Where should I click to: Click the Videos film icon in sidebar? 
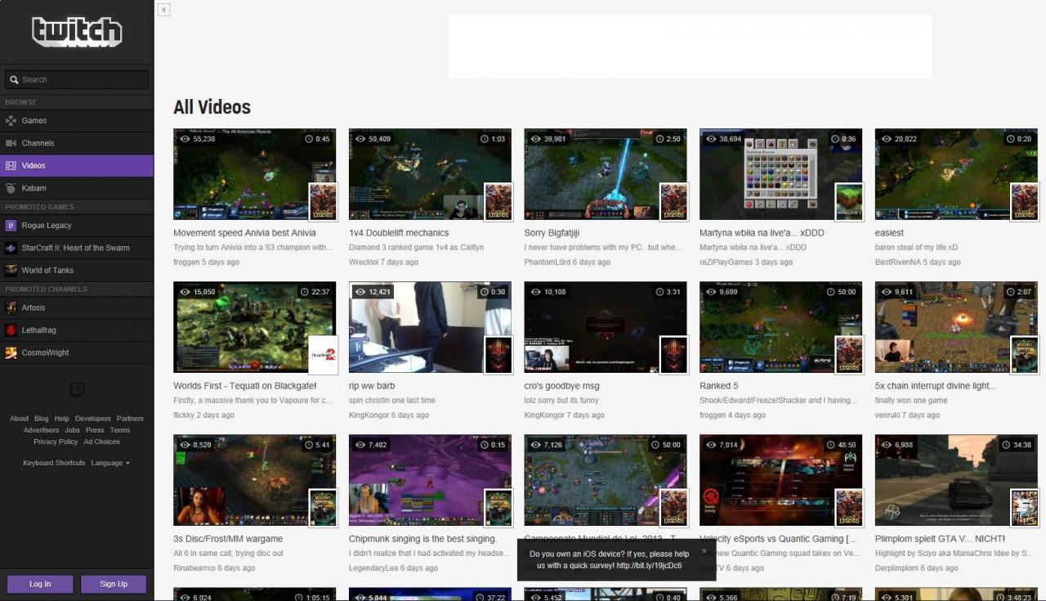[11, 166]
